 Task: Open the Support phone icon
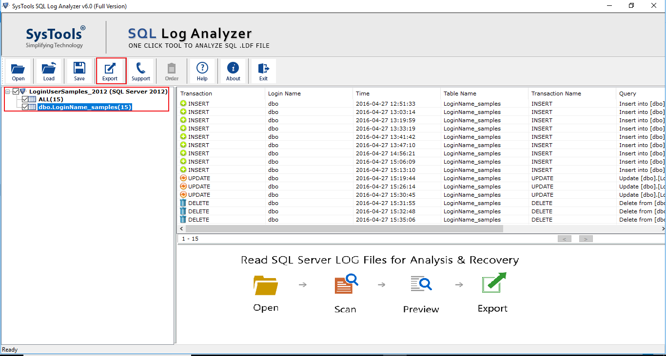(141, 71)
